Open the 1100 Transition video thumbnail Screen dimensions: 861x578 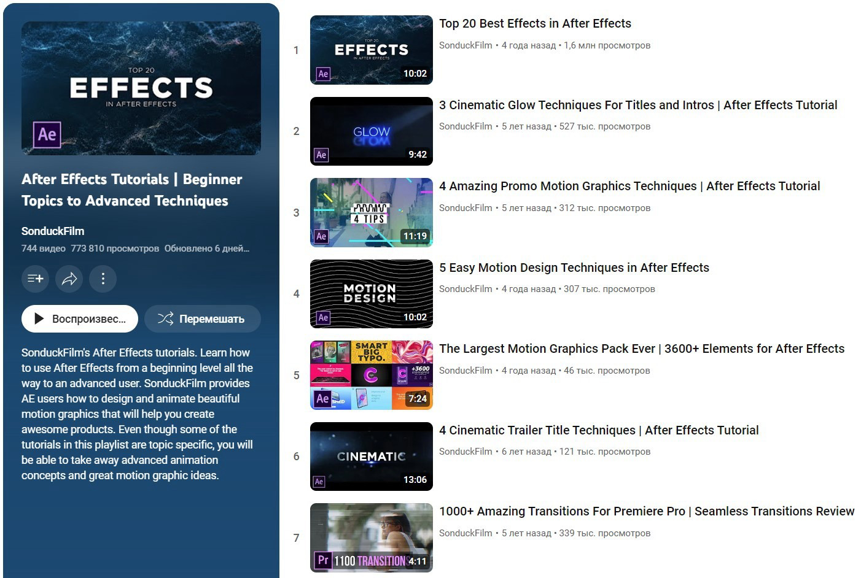click(372, 538)
